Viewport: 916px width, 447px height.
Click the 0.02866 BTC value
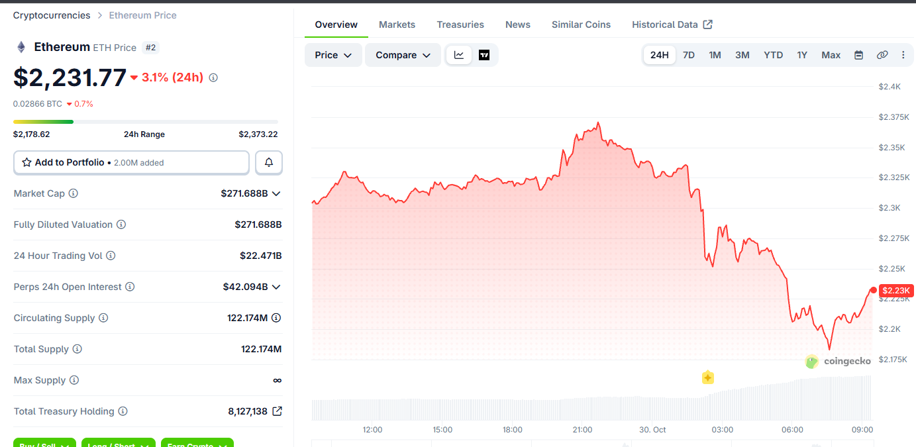coord(38,104)
